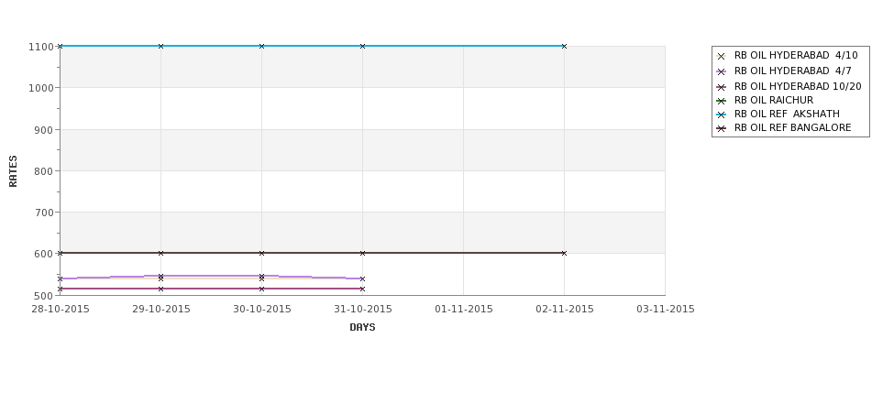Click the RB OIL RAICHUR legend label
Viewport: 894px width, 393px height.
pos(774,100)
